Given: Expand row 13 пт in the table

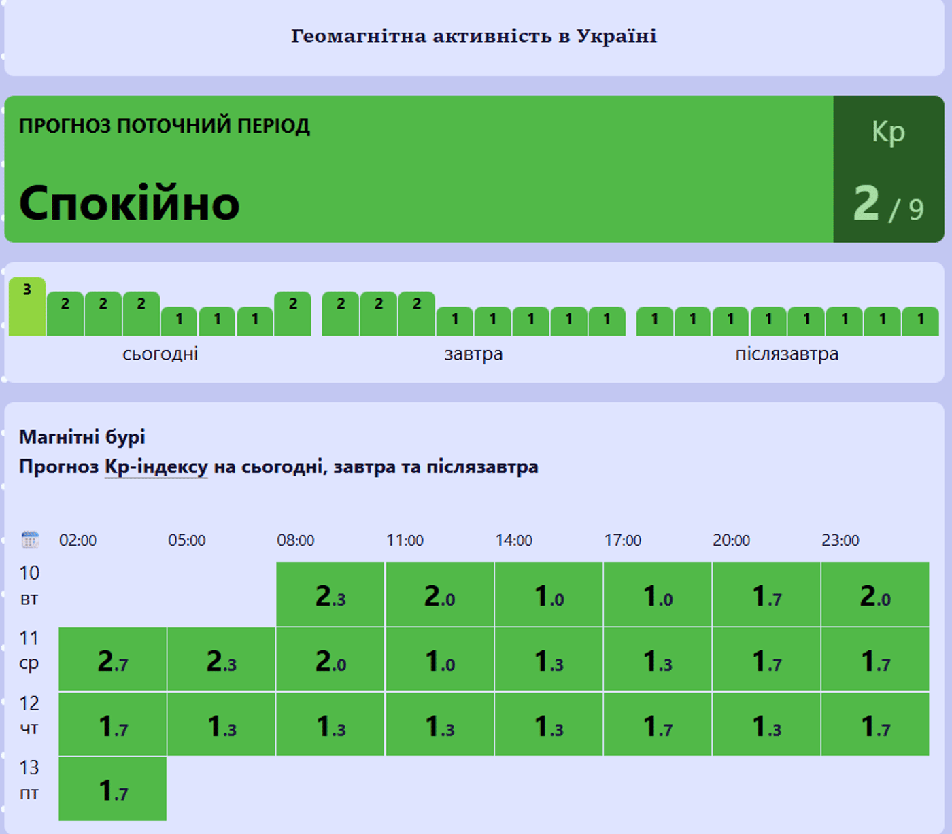Looking at the screenshot, I should click(x=29, y=780).
